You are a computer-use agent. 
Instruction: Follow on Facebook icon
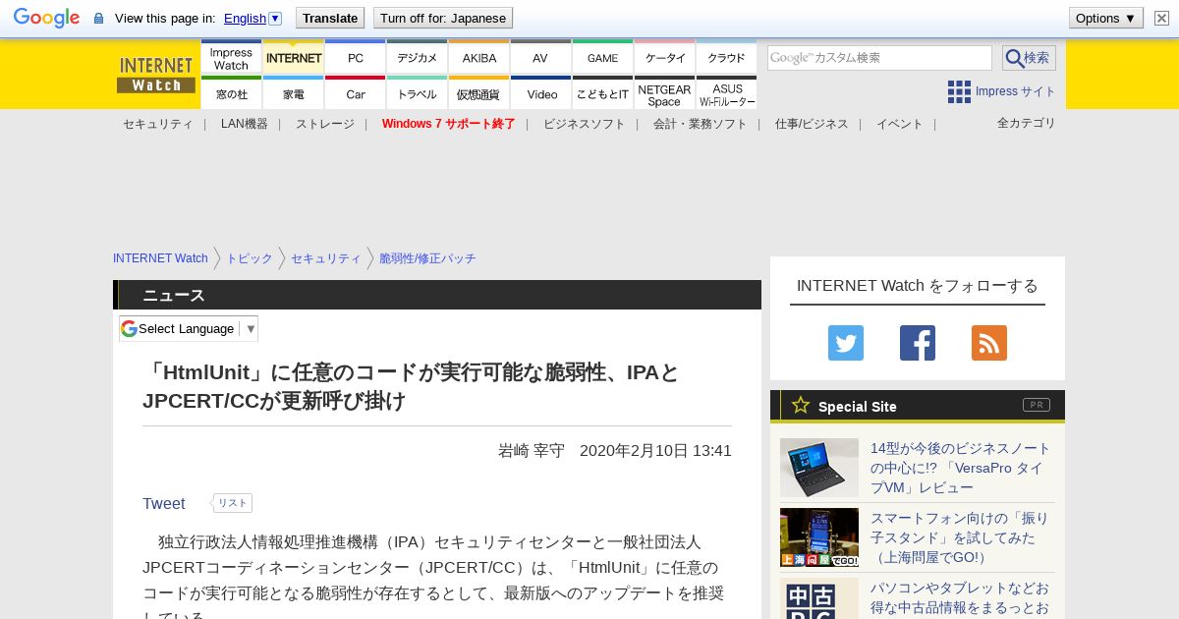(918, 343)
